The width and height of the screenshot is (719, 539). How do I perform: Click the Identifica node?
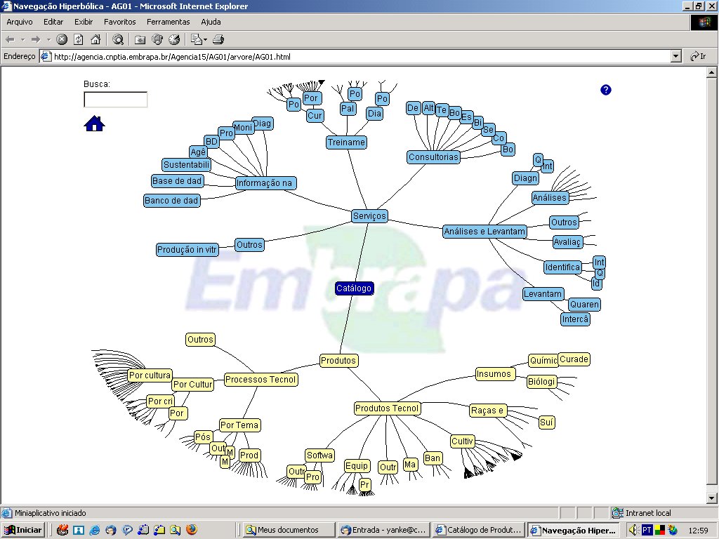(562, 267)
